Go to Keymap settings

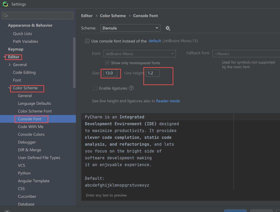coord(16,49)
